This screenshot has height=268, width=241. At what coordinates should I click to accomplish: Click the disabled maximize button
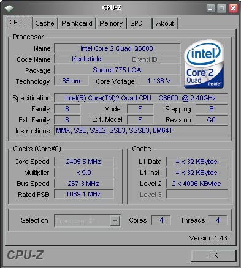click(221, 9)
